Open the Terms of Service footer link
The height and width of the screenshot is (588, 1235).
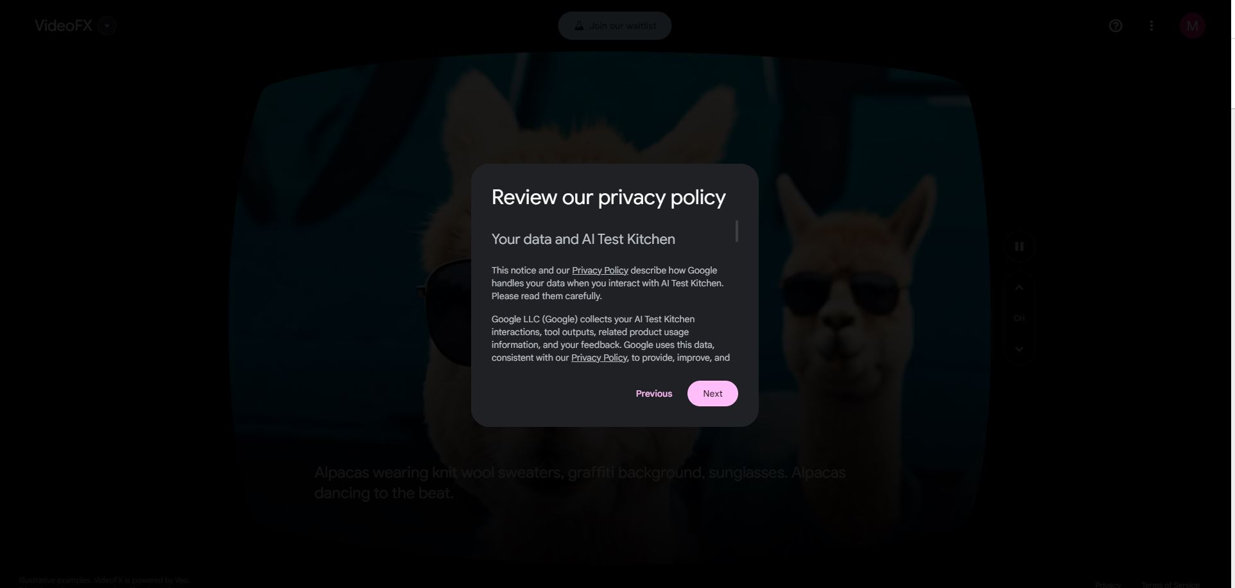coord(1170,585)
